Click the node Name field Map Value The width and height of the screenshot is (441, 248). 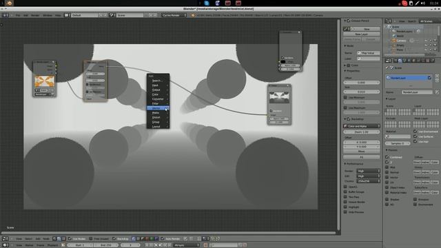point(369,53)
